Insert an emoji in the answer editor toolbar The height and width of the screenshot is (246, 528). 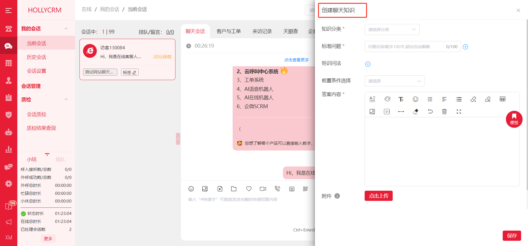pos(416,99)
